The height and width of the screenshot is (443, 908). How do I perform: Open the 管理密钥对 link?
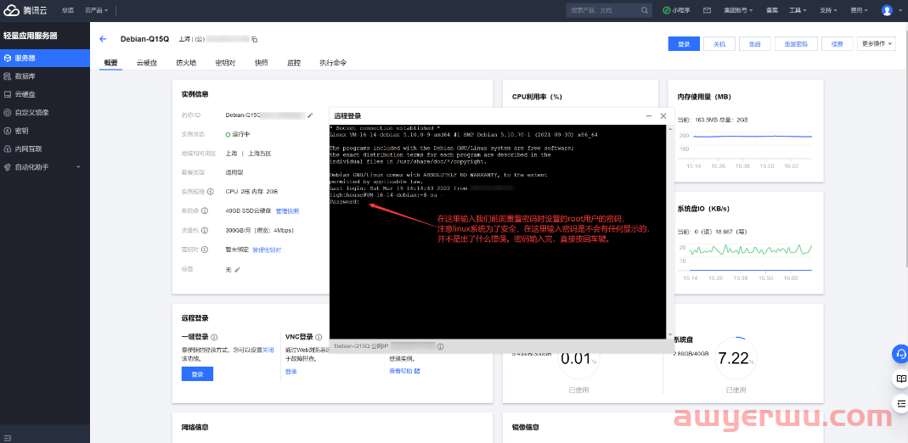click(x=267, y=250)
